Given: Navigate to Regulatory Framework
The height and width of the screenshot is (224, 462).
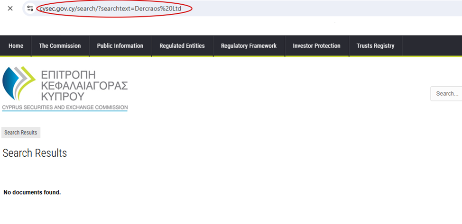Looking at the screenshot, I should (249, 46).
